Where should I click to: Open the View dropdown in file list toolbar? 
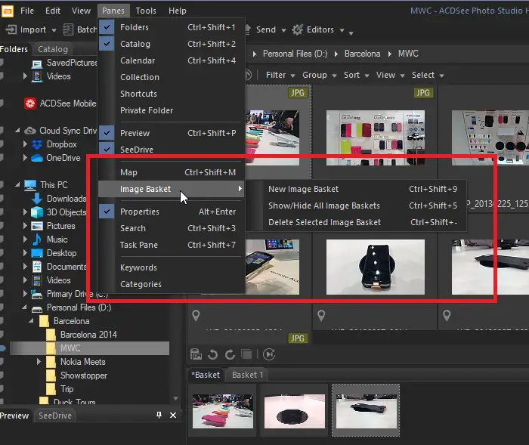tap(391, 75)
